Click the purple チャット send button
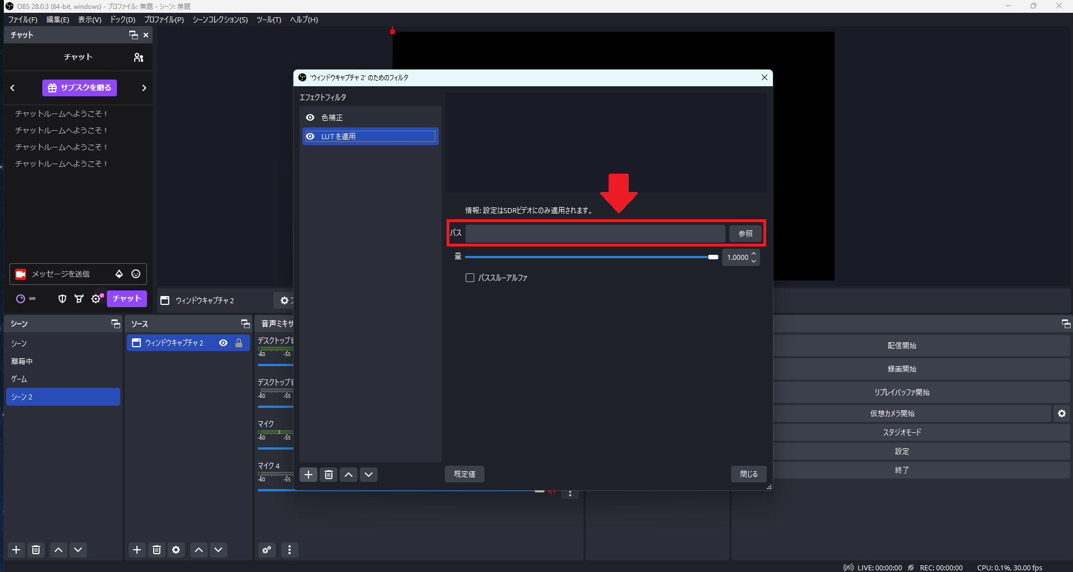This screenshot has width=1073, height=572. coord(127,298)
